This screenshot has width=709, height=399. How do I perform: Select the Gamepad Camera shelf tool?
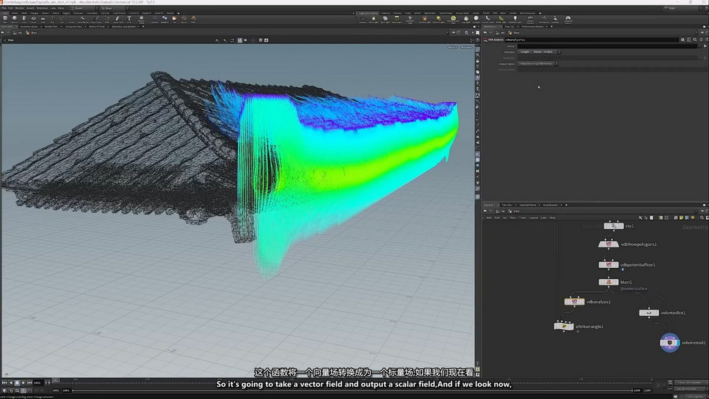point(568,19)
